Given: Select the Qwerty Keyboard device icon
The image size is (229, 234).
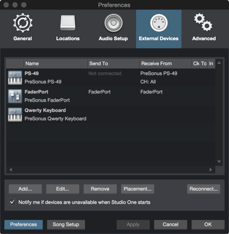Looking at the screenshot, I should tap(15, 115).
